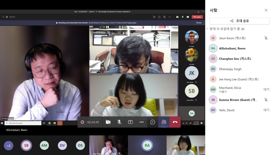Select Veits, David in participant list
The image size is (273, 155).
click(227, 110)
